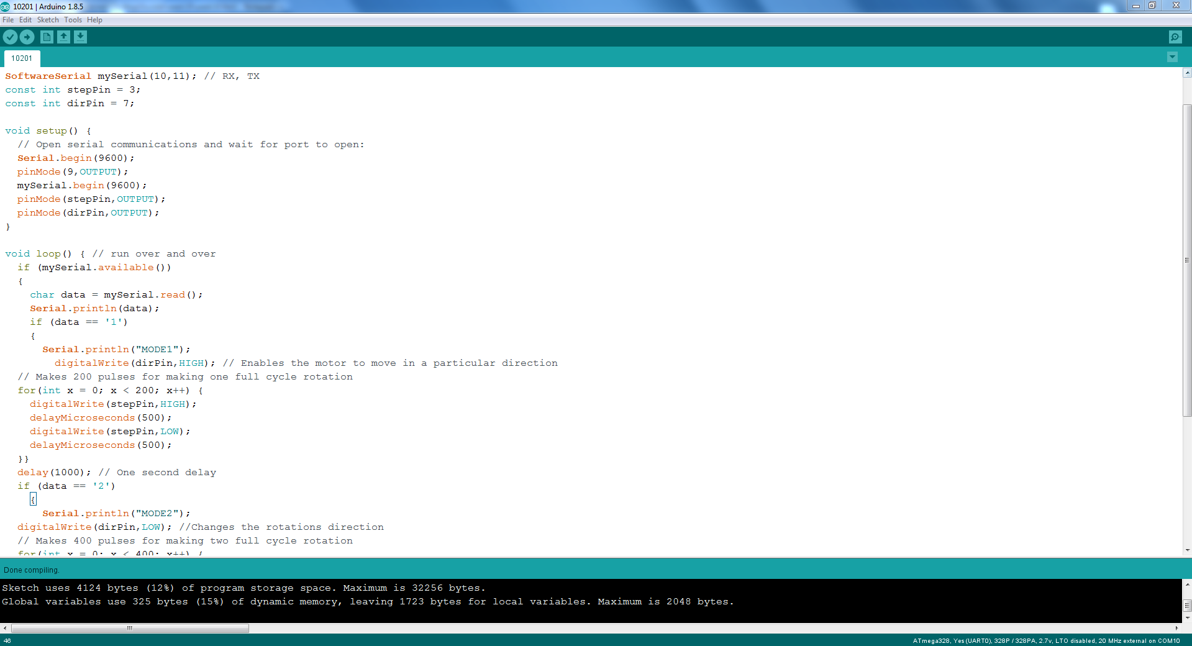Open the Edit menu
Viewport: 1192px width, 646px height.
tap(25, 20)
